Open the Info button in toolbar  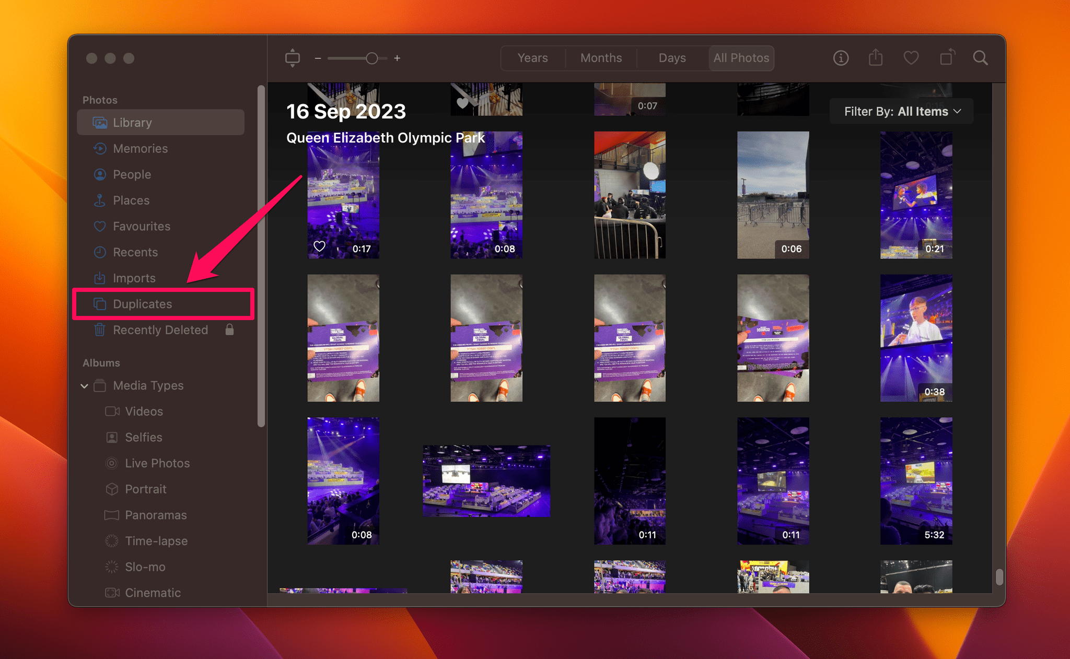tap(841, 58)
